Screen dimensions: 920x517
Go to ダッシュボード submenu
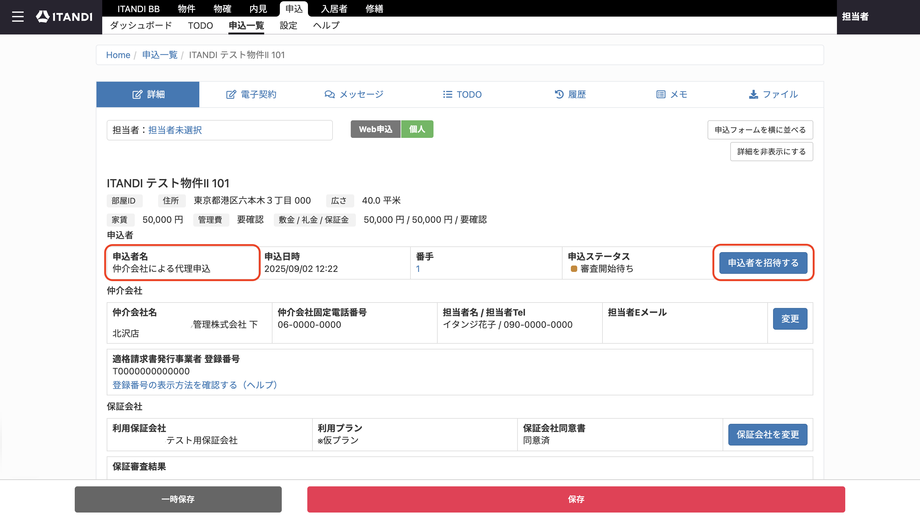click(141, 25)
